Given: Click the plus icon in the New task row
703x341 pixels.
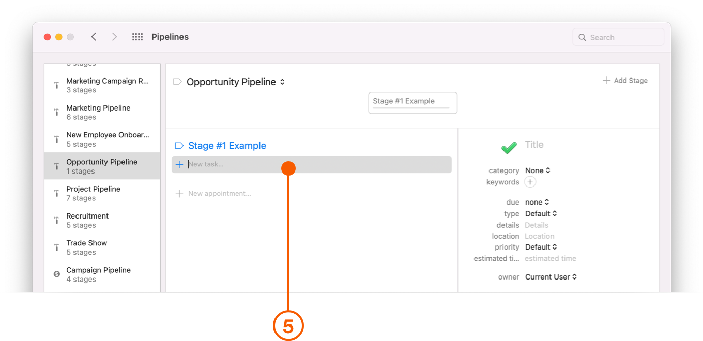Looking at the screenshot, I should click(x=179, y=164).
